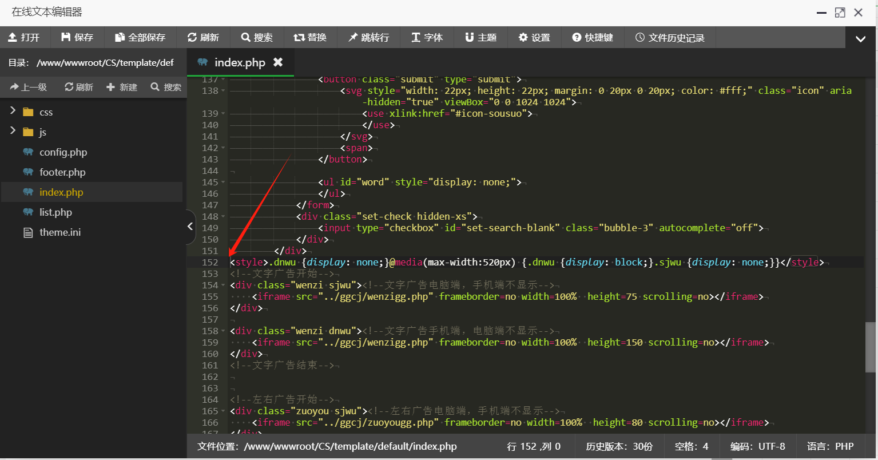
Task: Fold code at line 138
Action: click(x=223, y=90)
